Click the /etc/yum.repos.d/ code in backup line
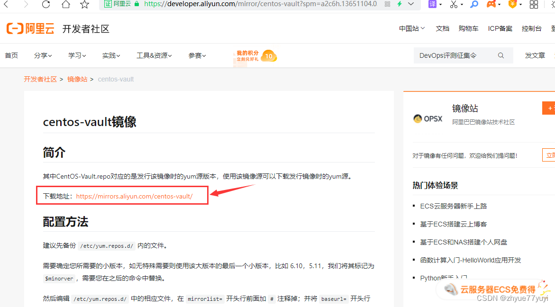This screenshot has height=307, width=555. (x=107, y=246)
